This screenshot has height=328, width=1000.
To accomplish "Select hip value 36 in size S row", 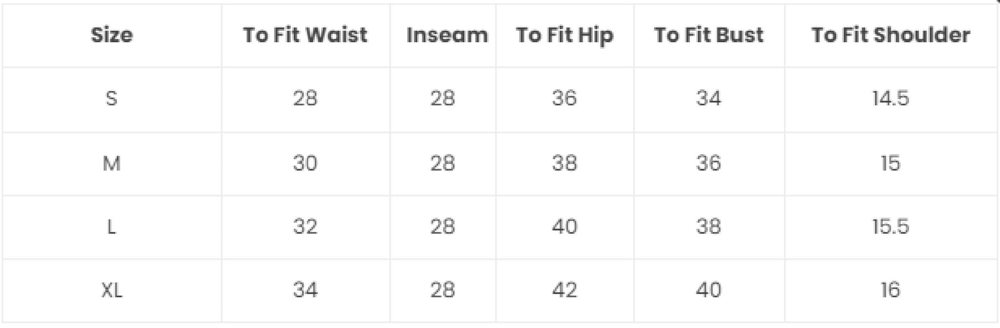I will (x=564, y=98).
